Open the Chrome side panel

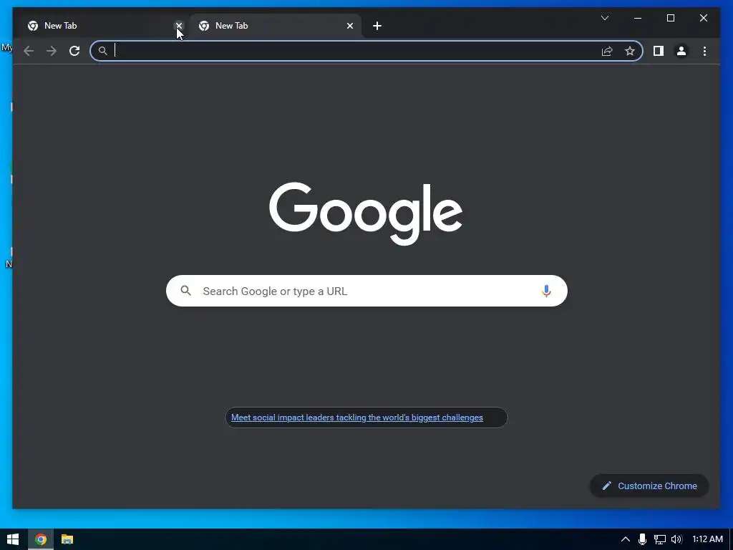coord(659,51)
